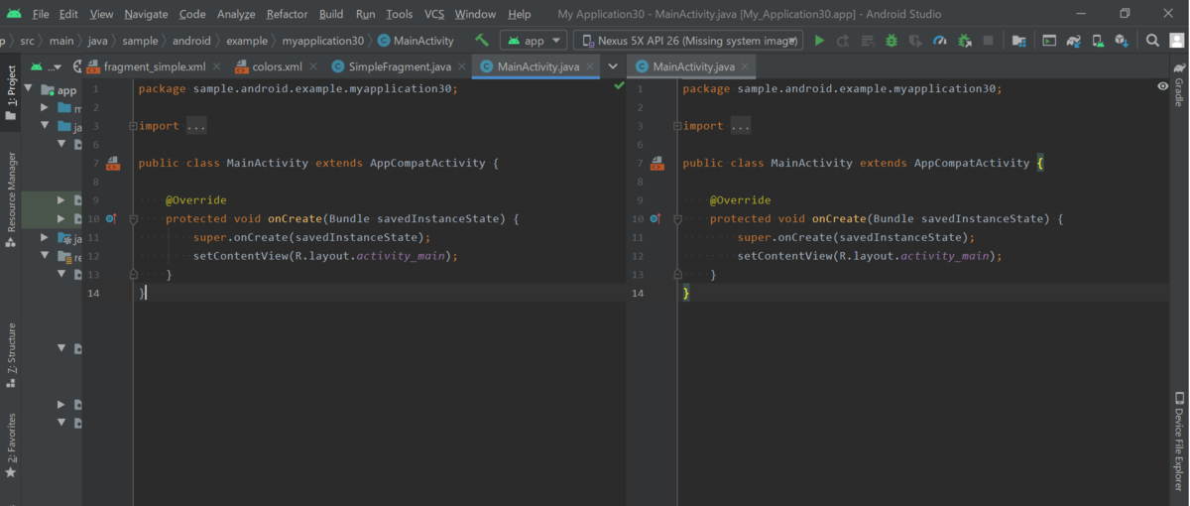Click the green inspection checkmark in left editor
The image size is (1190, 506).
coord(619,87)
